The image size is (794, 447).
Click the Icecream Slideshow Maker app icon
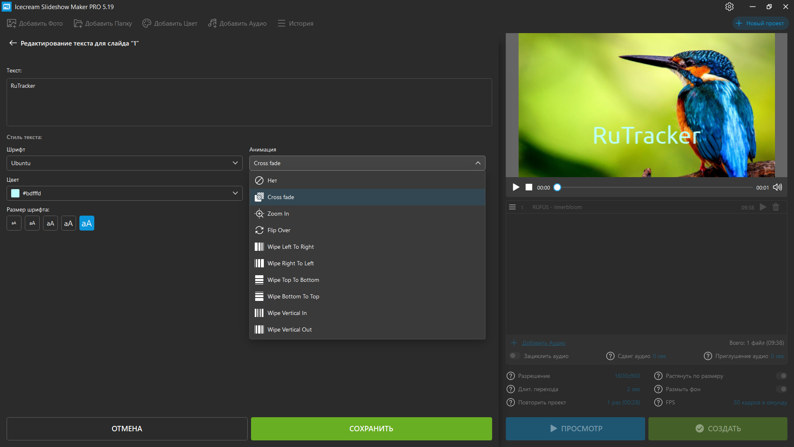point(7,7)
